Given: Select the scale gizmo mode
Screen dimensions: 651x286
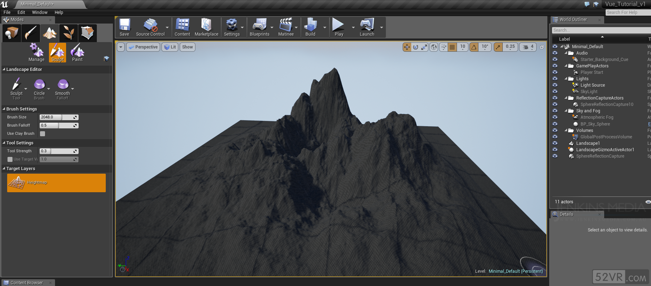Looking at the screenshot, I should pyautogui.click(x=424, y=47).
